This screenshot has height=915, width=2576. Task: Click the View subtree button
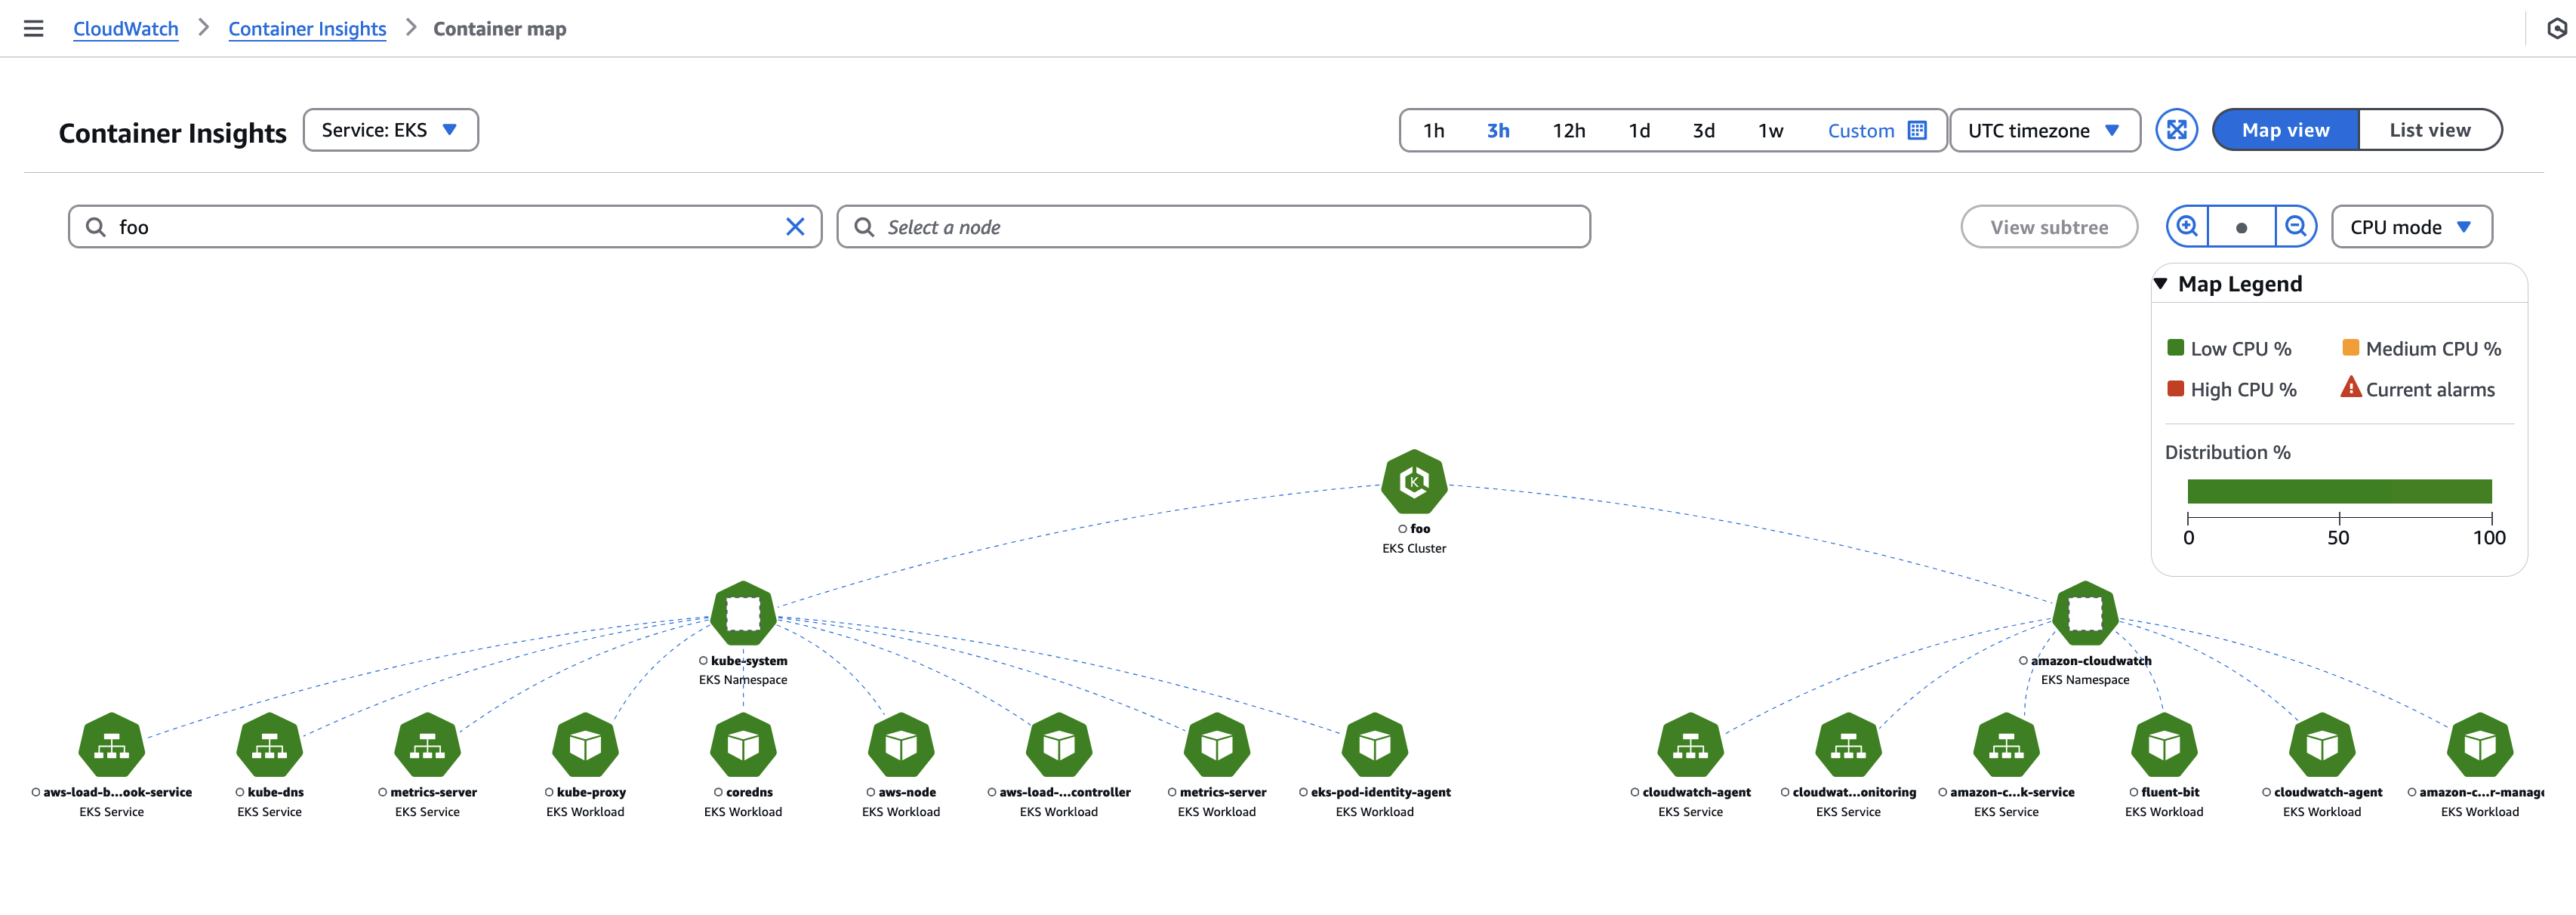pos(2049,227)
